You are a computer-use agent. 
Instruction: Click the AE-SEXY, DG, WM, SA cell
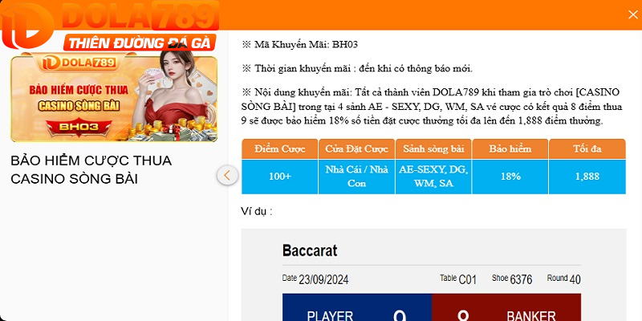[433, 177]
